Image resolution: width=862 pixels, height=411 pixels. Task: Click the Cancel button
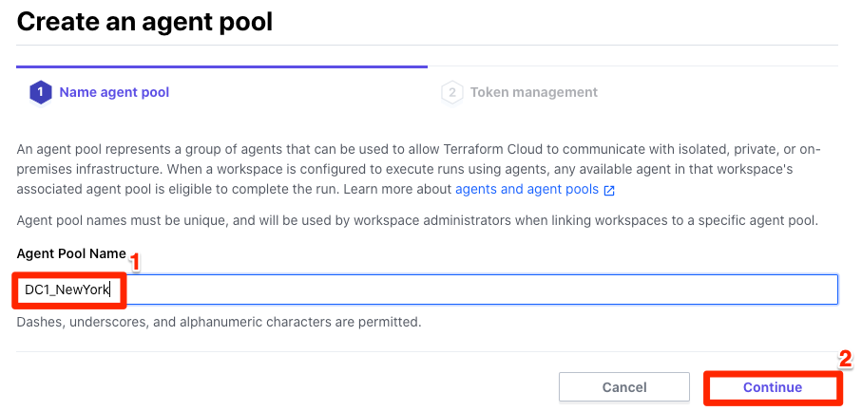[x=624, y=387]
